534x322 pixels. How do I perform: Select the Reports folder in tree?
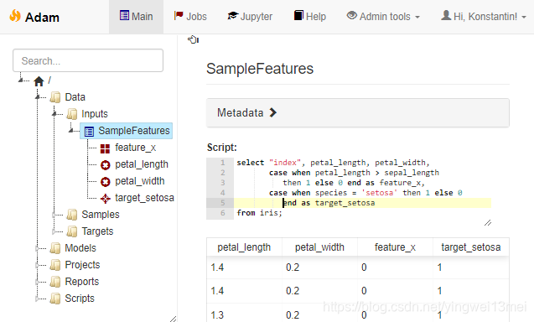(x=82, y=282)
